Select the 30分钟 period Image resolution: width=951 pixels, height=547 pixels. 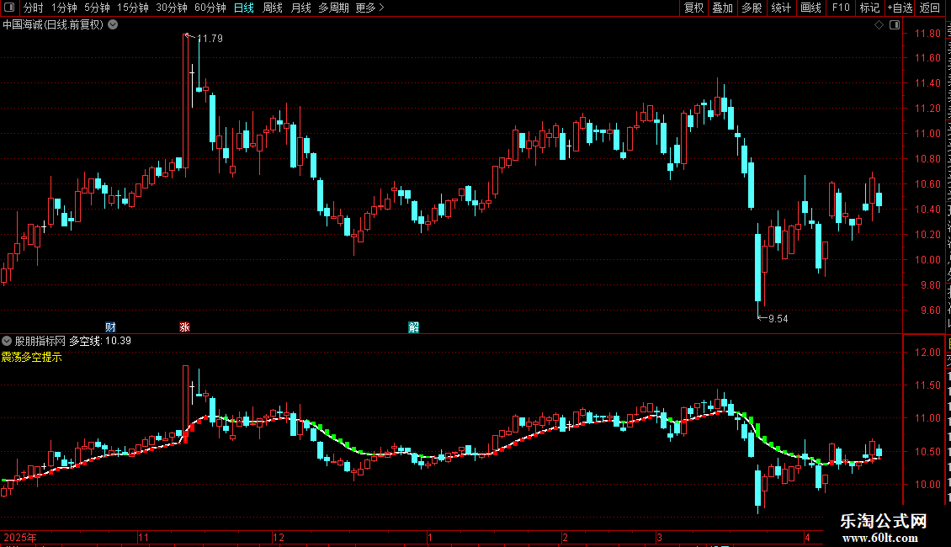(172, 8)
